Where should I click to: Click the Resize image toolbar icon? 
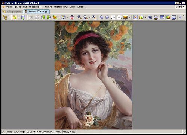(55, 17)
